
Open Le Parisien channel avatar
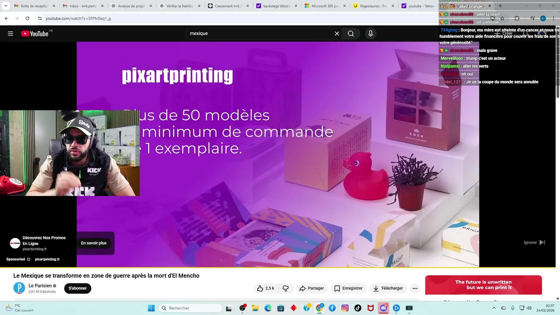[19, 288]
